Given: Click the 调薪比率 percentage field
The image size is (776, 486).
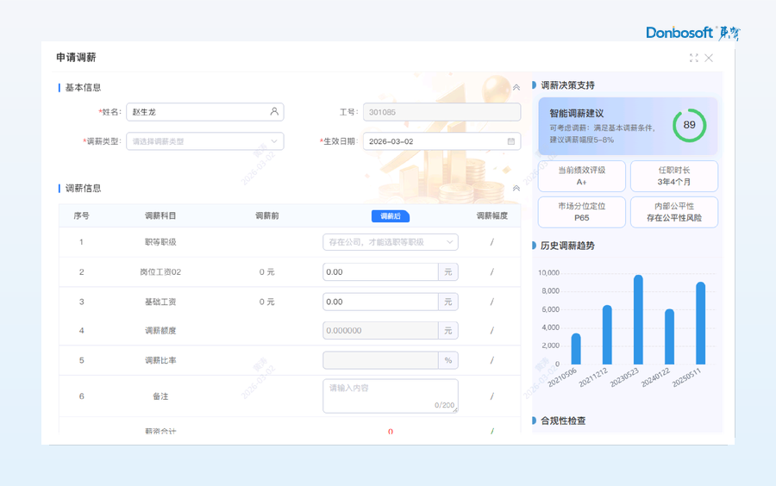Looking at the screenshot, I should point(380,360).
